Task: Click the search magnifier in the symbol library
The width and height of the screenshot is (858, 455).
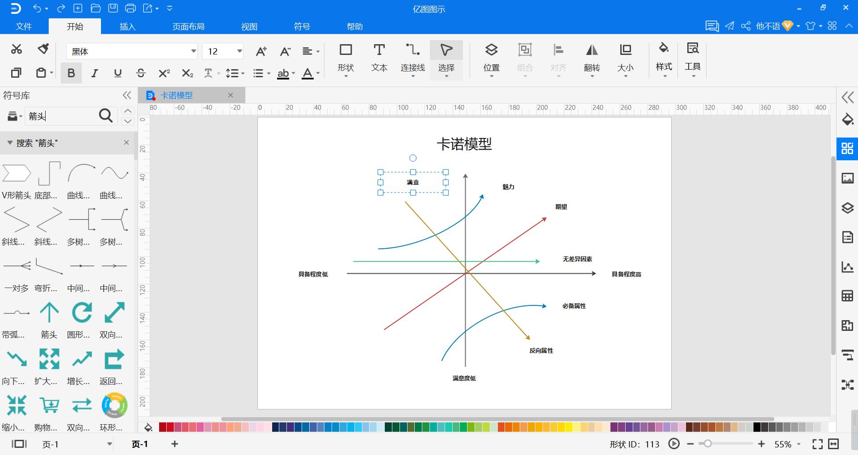Action: (x=105, y=116)
